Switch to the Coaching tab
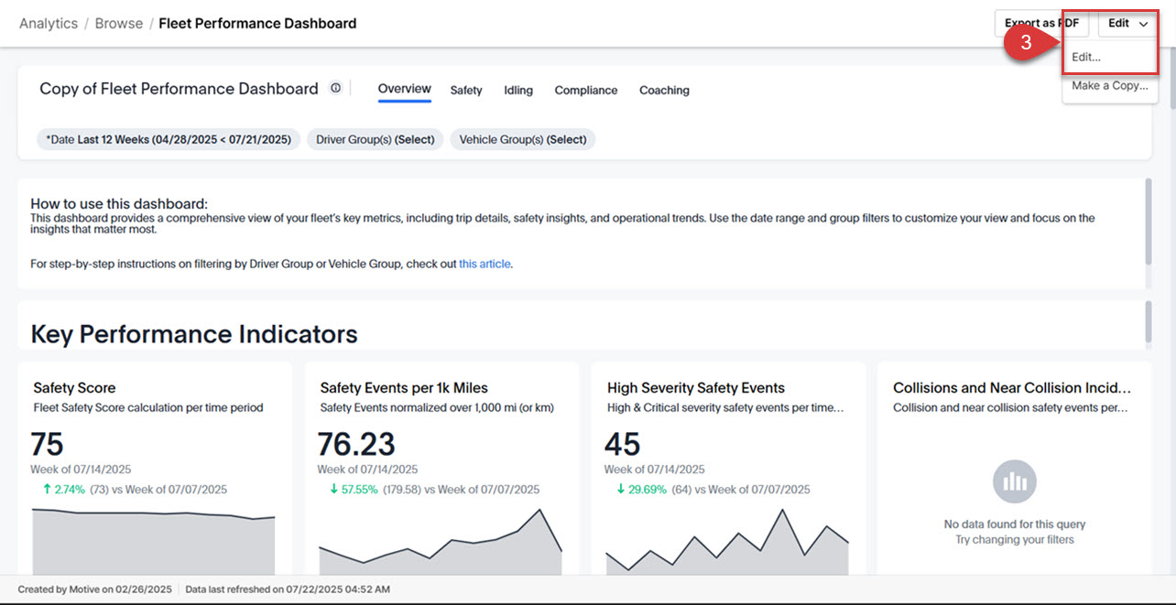This screenshot has height=605, width=1176. tap(664, 90)
